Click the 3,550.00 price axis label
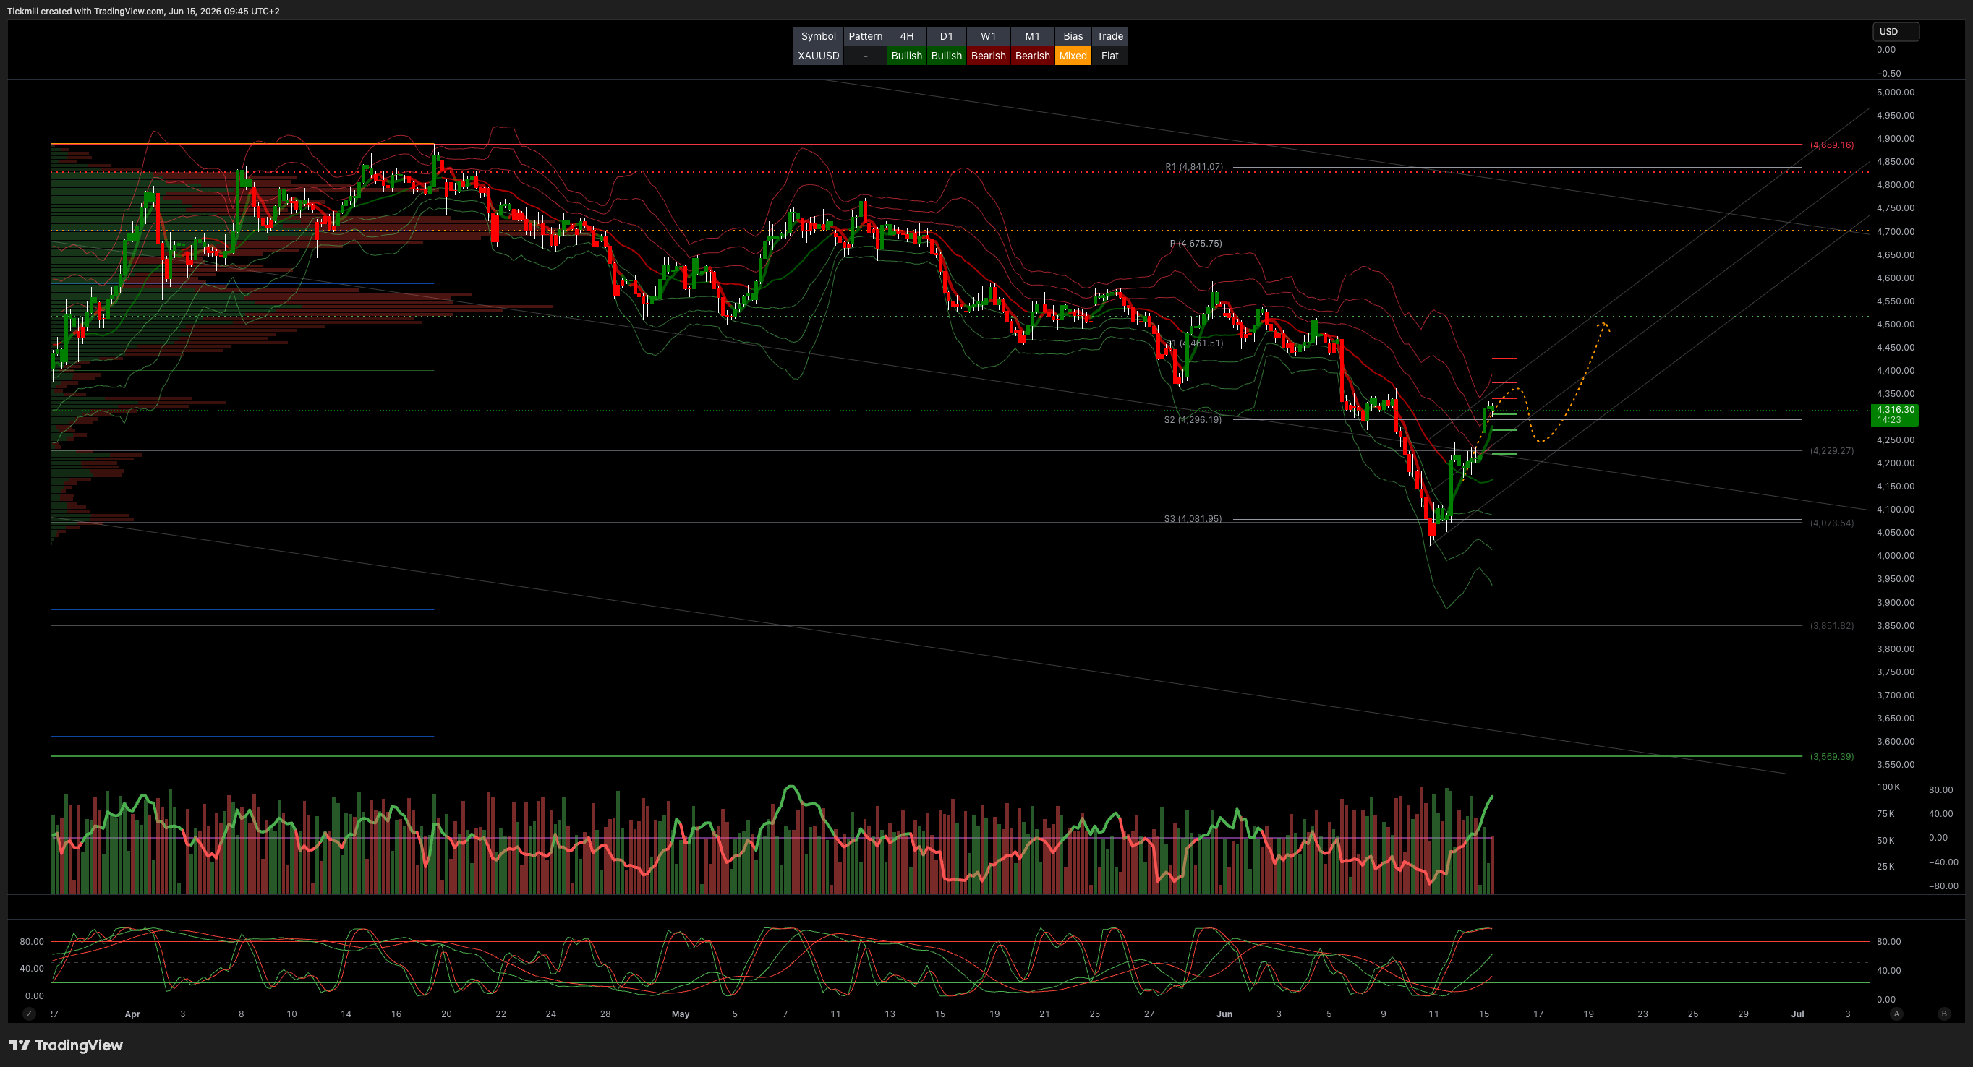 pyautogui.click(x=1896, y=764)
